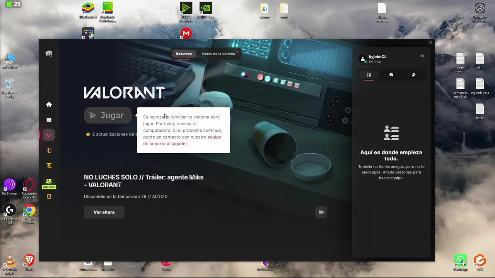Open the BlueStacks Multi-Instance desktop shortcut
Viewport: 495px width, 278px height.
pyautogui.click(x=108, y=12)
